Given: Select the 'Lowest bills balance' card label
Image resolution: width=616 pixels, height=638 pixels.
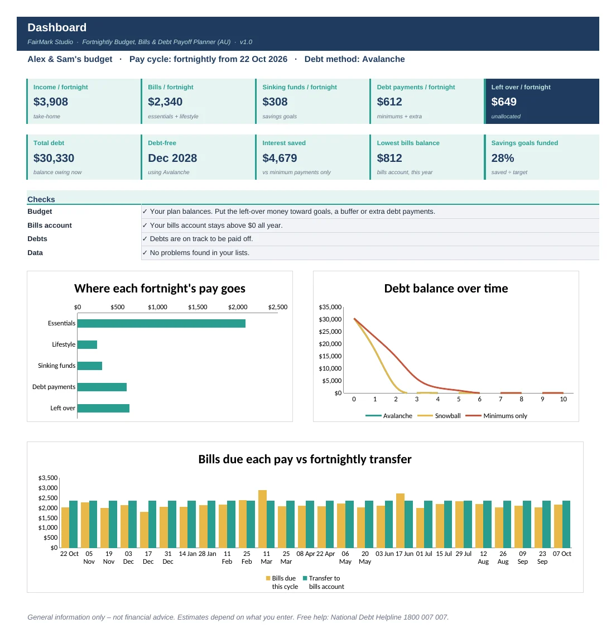Looking at the screenshot, I should click(408, 143).
